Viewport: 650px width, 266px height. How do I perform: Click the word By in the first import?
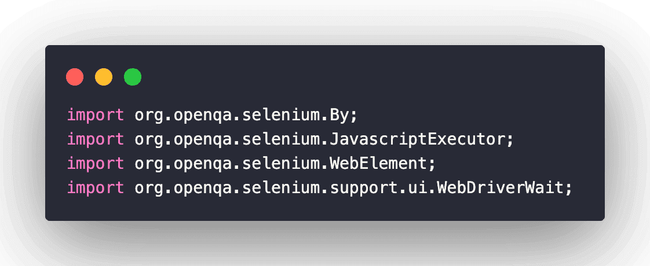pyautogui.click(x=339, y=115)
